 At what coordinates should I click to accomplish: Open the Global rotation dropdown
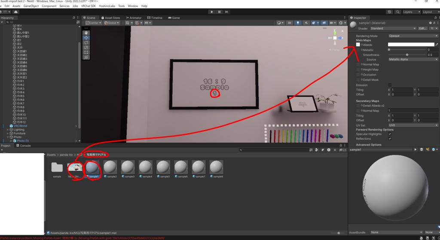pos(112,23)
